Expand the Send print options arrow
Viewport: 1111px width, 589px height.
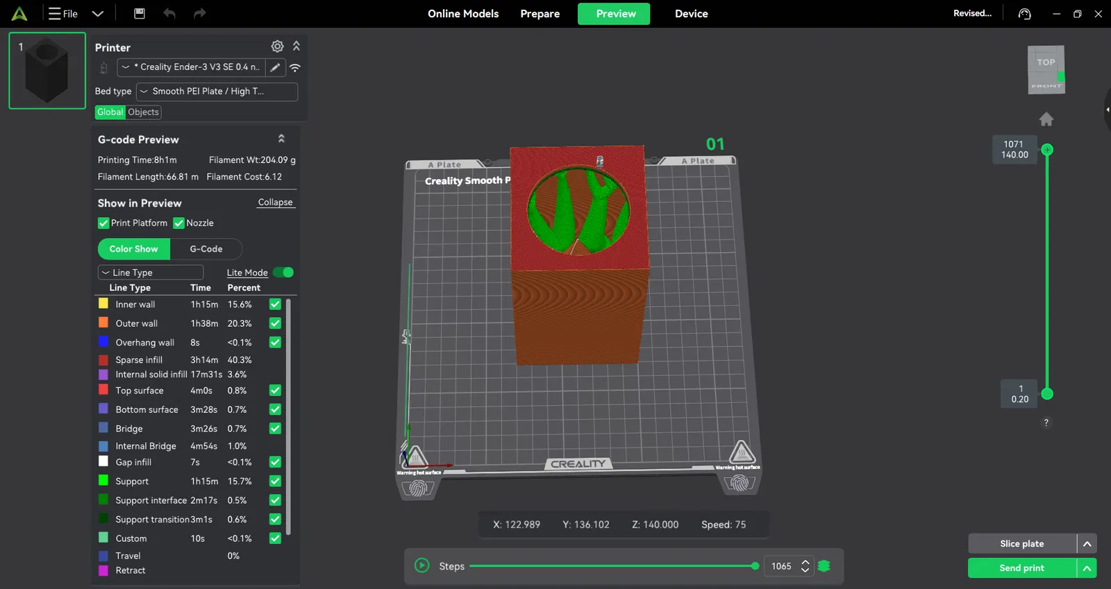[x=1087, y=568]
